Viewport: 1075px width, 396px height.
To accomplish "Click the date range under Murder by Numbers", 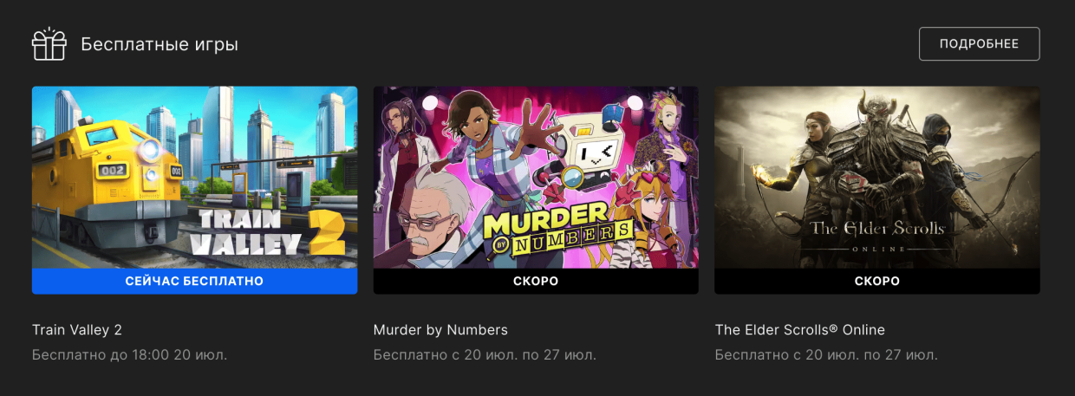I will (485, 355).
